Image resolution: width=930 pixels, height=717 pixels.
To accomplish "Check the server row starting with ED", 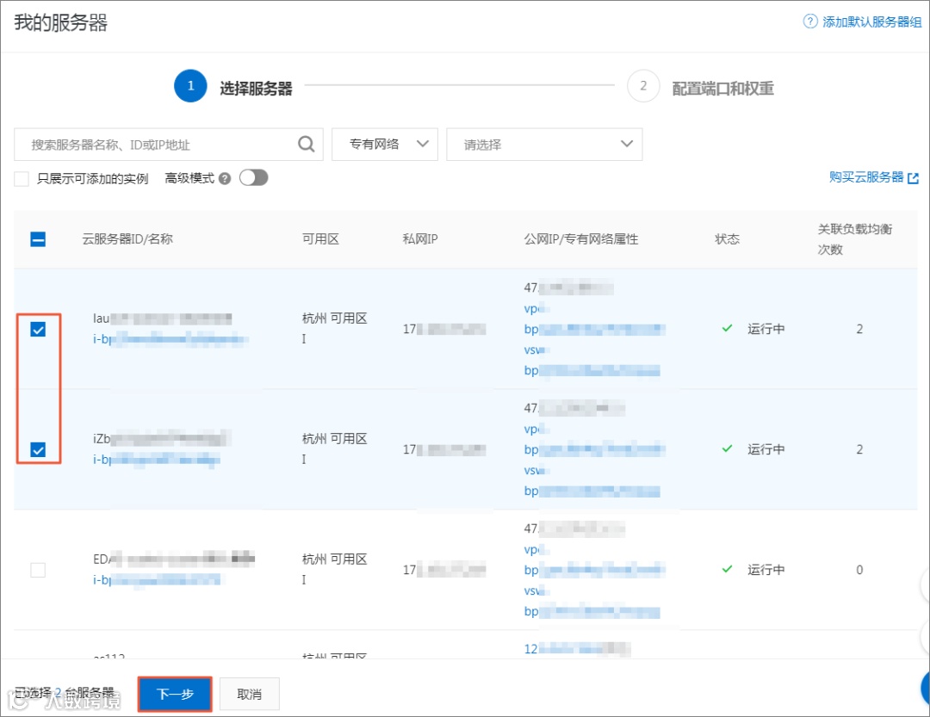I will pyautogui.click(x=38, y=570).
